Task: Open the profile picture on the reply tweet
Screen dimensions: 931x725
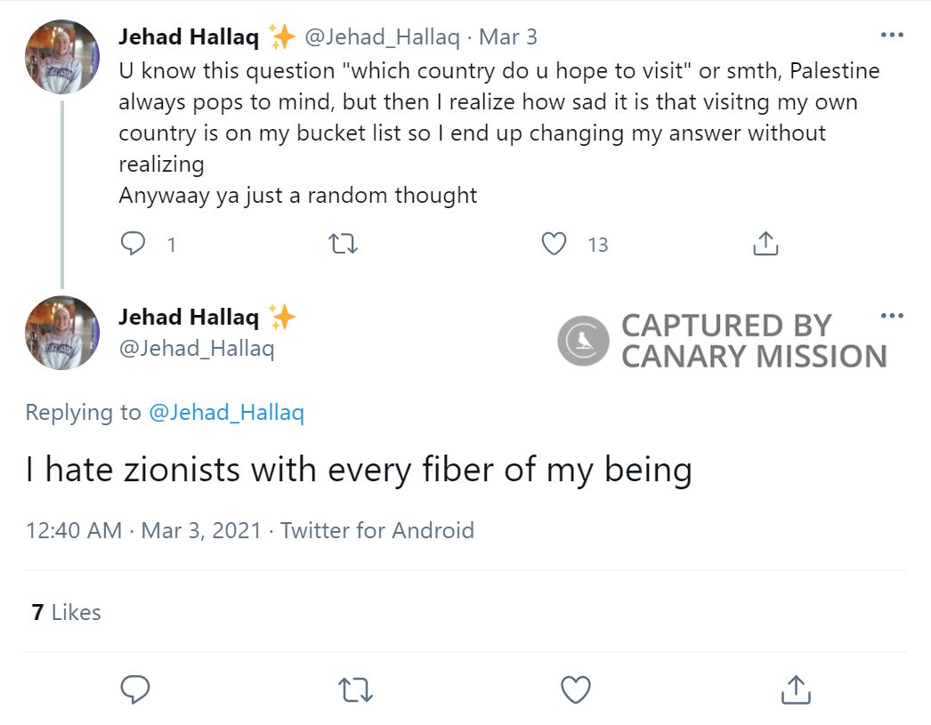Action: pyautogui.click(x=61, y=332)
